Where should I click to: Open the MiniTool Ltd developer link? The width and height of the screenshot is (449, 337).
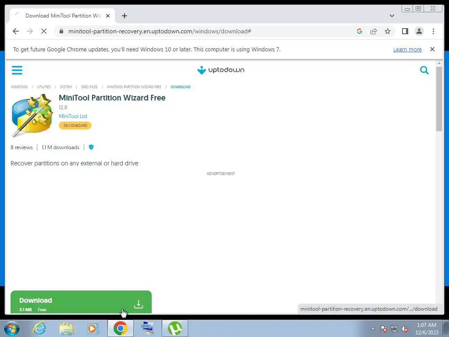73,116
